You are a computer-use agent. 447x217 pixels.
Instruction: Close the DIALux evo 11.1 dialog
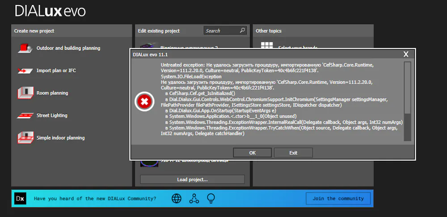point(406,54)
